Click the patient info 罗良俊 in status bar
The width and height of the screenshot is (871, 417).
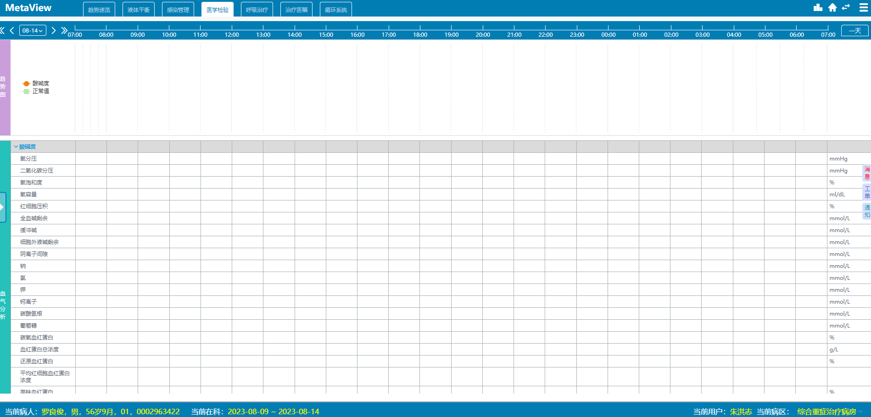coord(110,411)
